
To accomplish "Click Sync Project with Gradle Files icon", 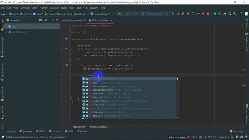I will (225, 14).
